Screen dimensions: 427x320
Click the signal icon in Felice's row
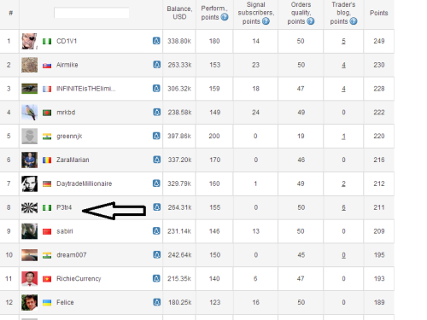[x=156, y=302]
